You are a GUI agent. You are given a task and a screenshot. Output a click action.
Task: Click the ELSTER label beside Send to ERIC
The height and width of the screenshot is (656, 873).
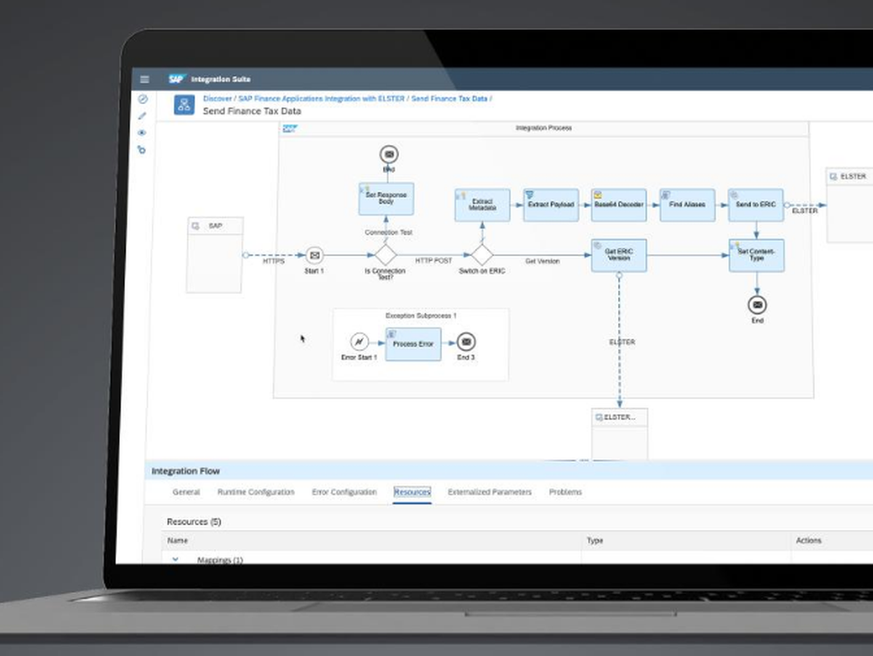point(805,211)
